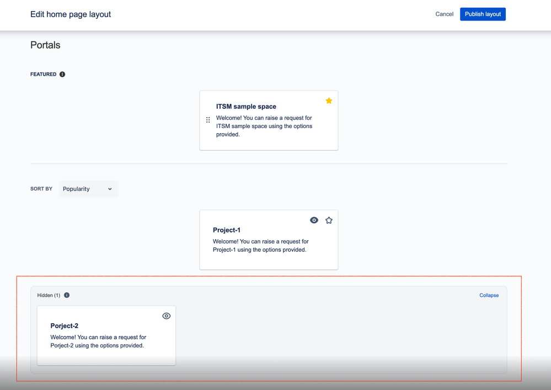Screen dimensions: 551x390
Task: Click the yellow featured star on ITSM sample space
Action: pos(329,101)
